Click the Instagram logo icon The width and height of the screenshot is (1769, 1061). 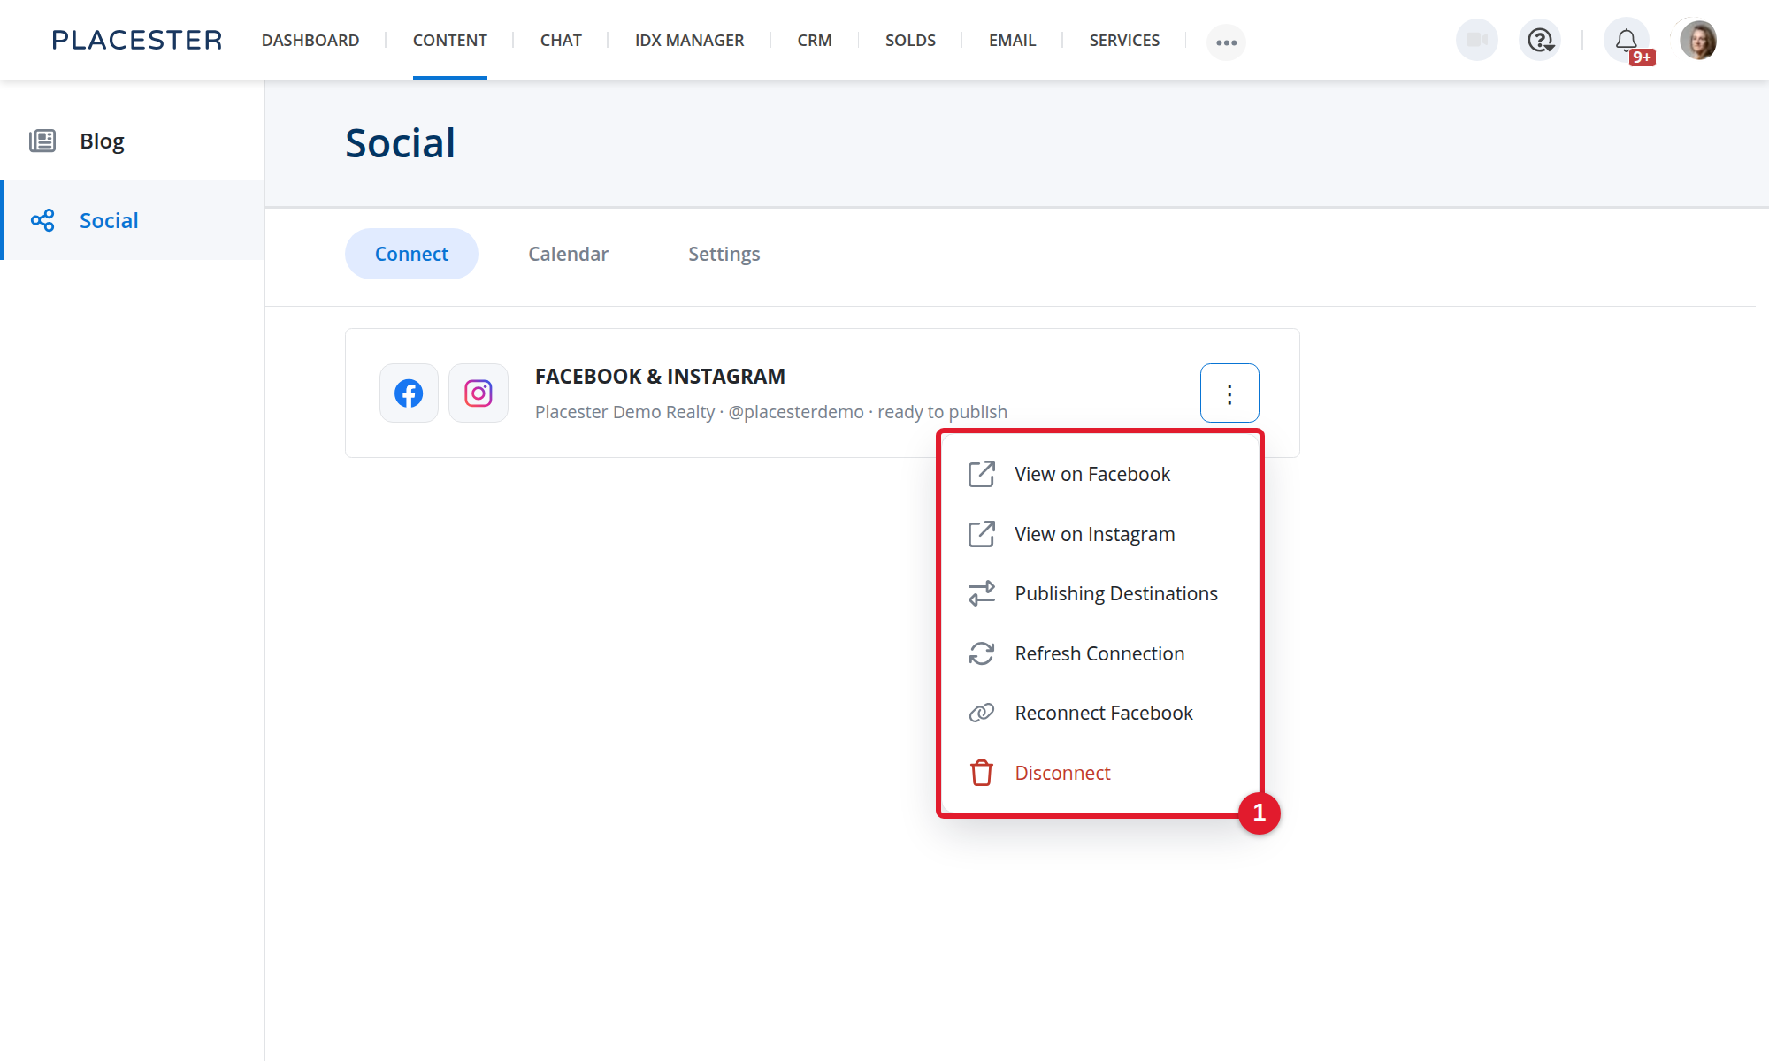(x=479, y=393)
